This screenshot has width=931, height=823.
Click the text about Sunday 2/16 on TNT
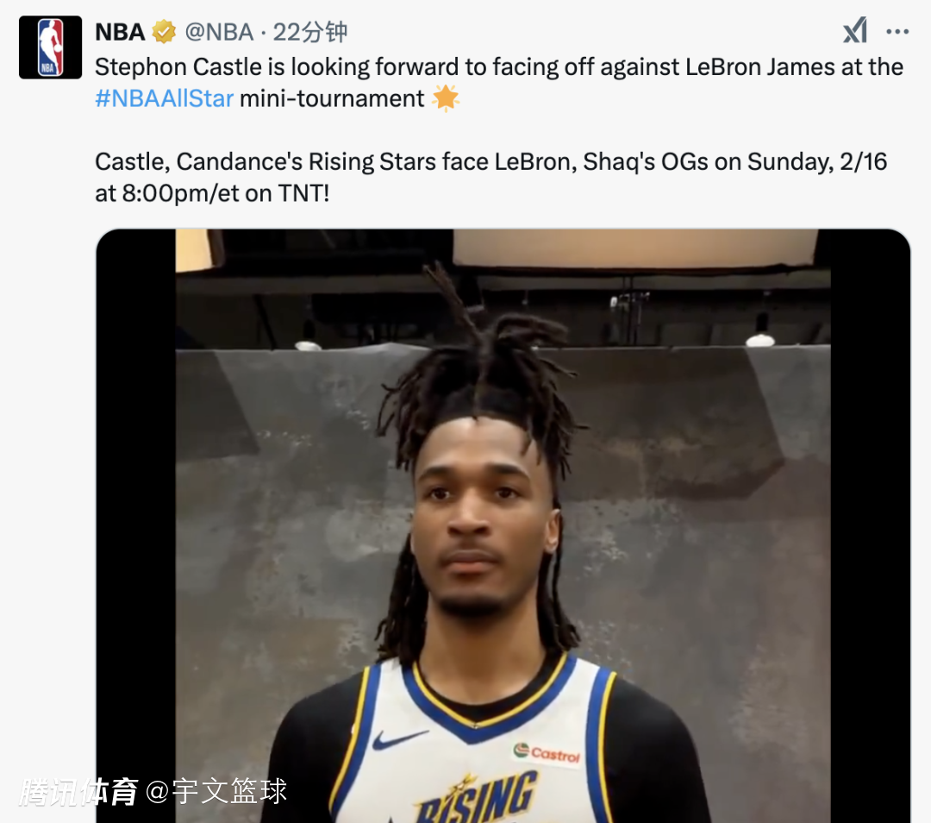click(491, 177)
